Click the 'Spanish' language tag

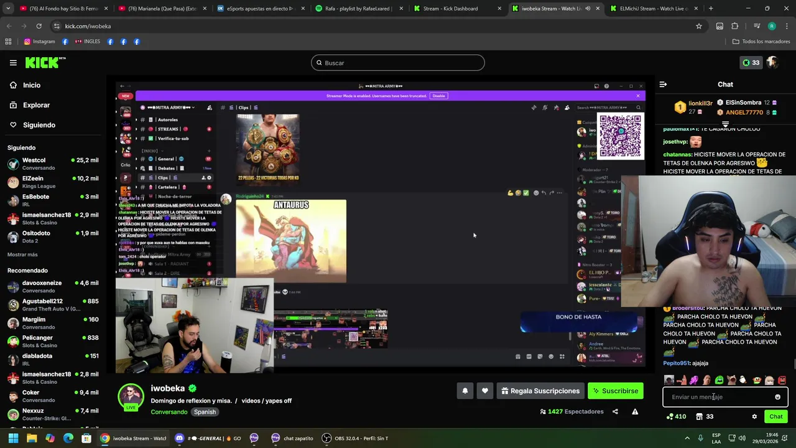(x=205, y=412)
